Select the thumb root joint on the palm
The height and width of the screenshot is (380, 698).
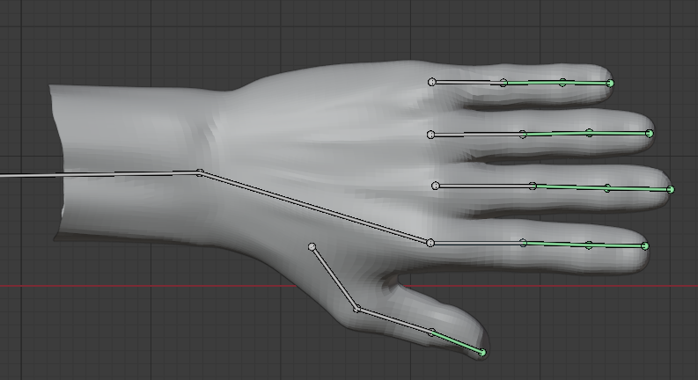point(312,246)
